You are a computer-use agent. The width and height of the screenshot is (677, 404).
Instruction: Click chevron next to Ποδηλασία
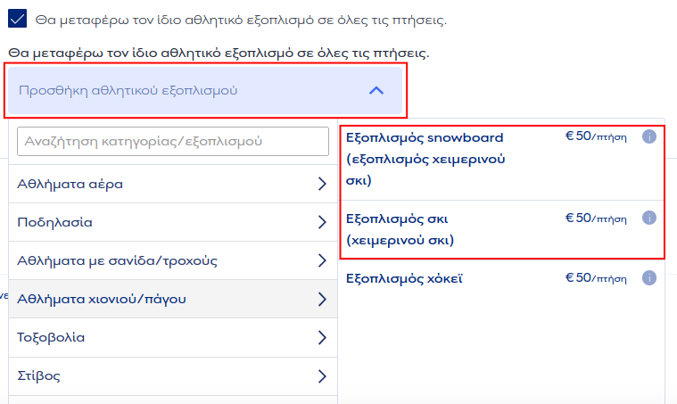coord(321,223)
